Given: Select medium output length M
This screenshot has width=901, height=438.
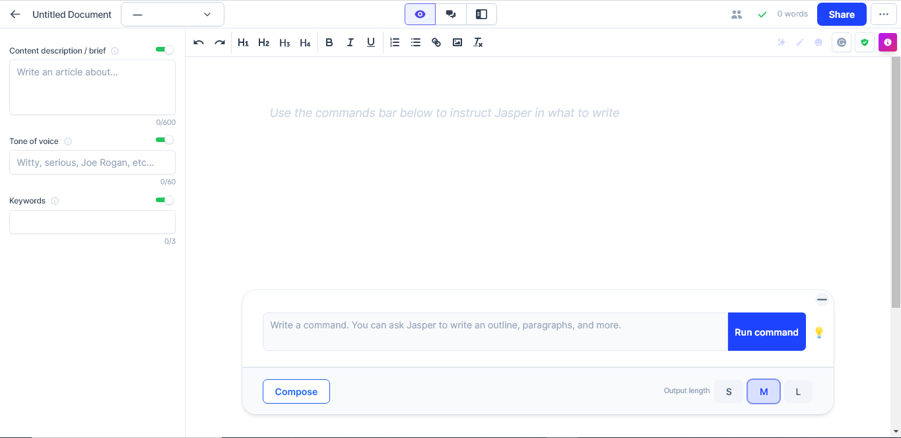Looking at the screenshot, I should point(764,392).
